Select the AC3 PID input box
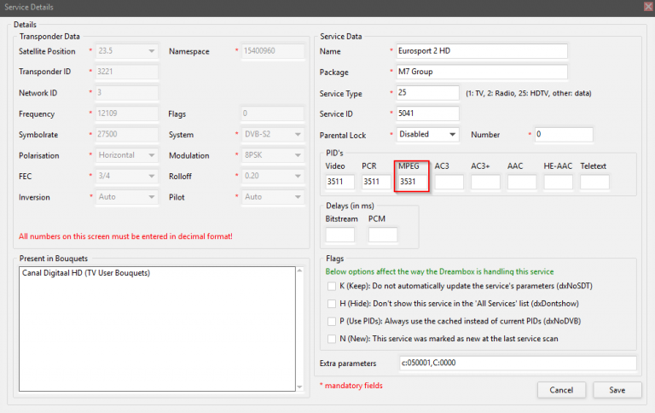The width and height of the screenshot is (655, 413). [449, 182]
